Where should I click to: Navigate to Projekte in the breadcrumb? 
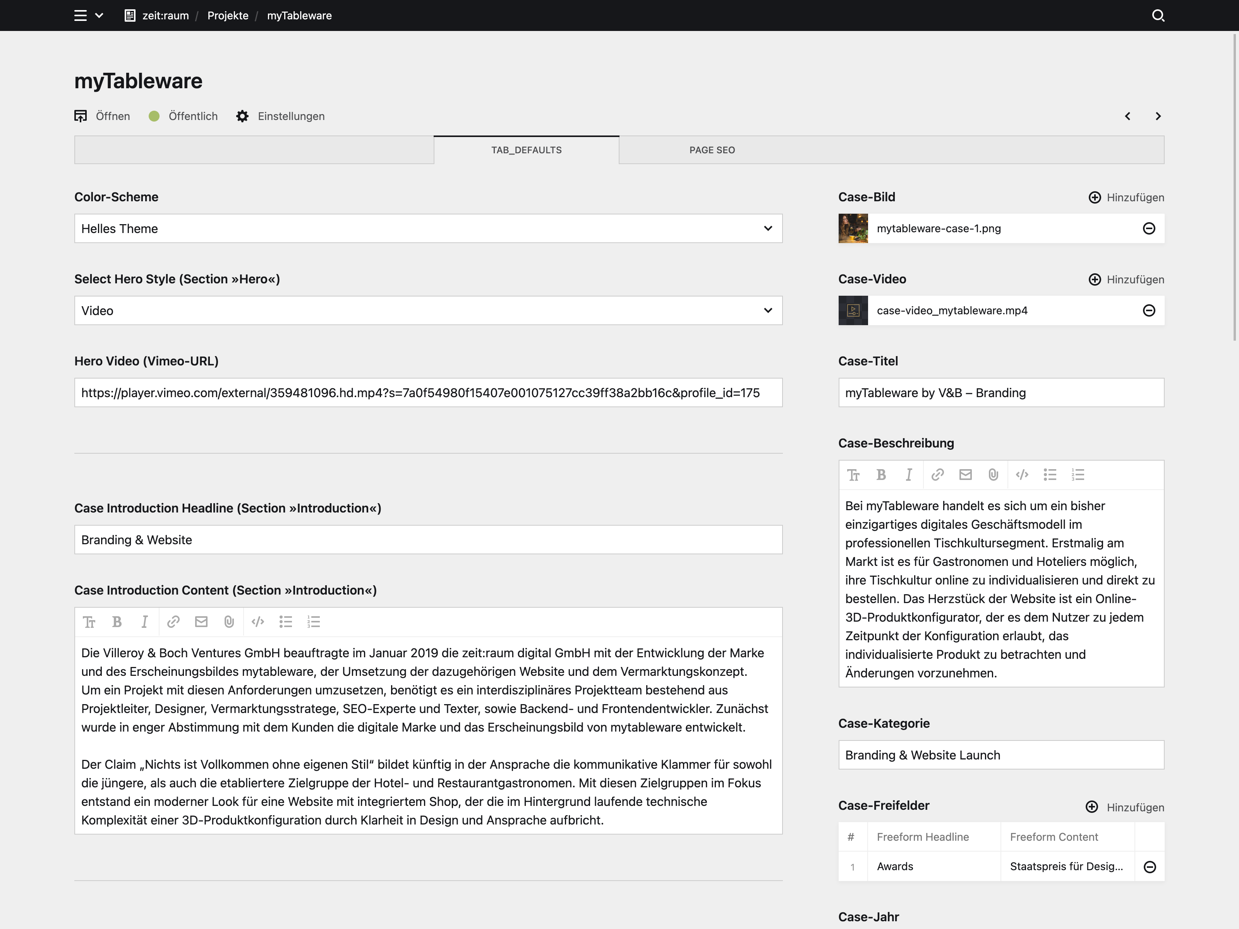[227, 15]
